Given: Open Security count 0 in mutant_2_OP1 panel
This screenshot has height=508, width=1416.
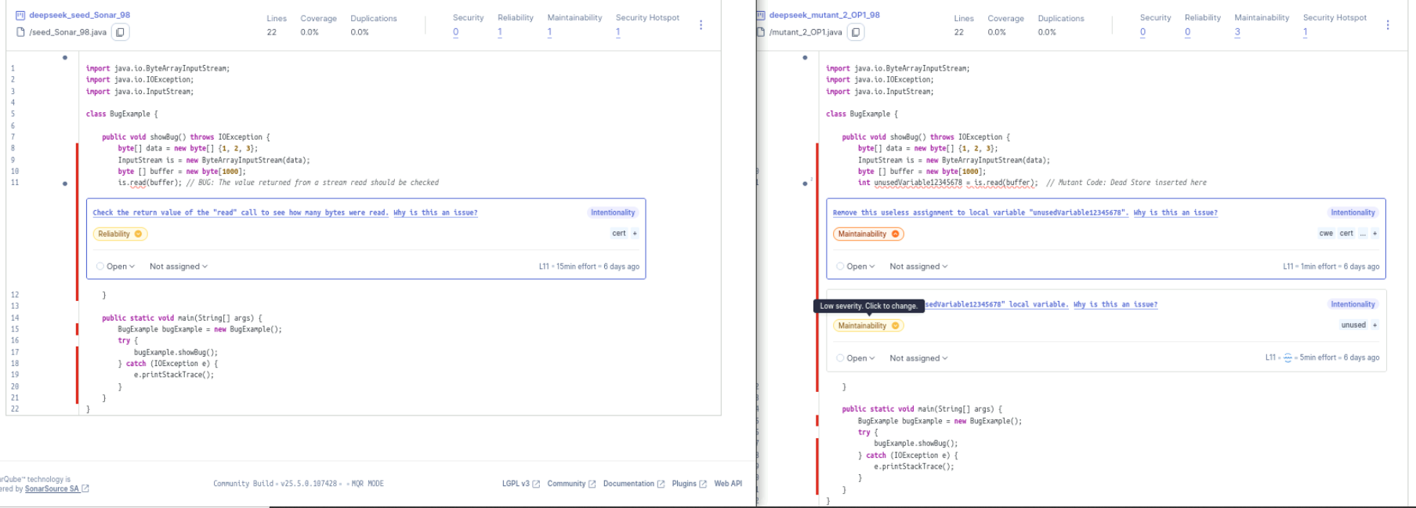Looking at the screenshot, I should coord(1143,32).
